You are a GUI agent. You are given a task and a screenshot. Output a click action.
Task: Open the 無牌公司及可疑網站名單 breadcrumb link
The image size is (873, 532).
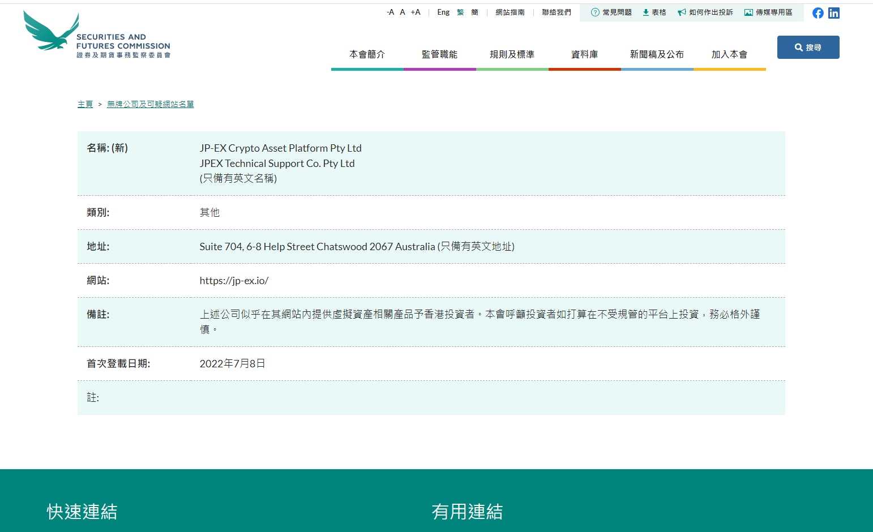point(151,104)
